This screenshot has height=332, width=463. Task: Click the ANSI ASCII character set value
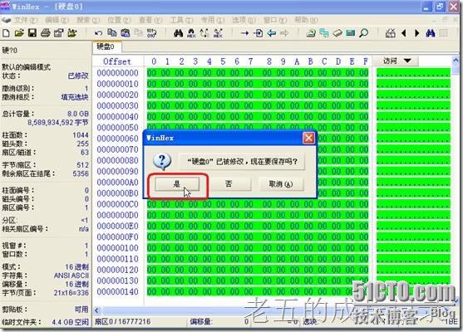point(71,276)
